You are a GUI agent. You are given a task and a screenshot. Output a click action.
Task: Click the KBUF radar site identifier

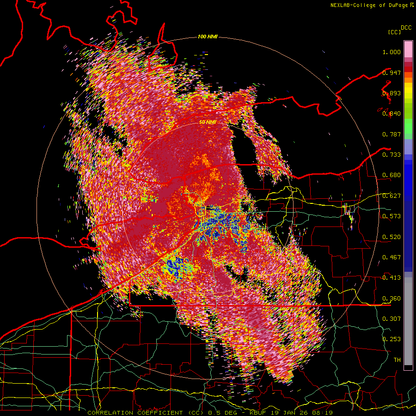(x=259, y=413)
